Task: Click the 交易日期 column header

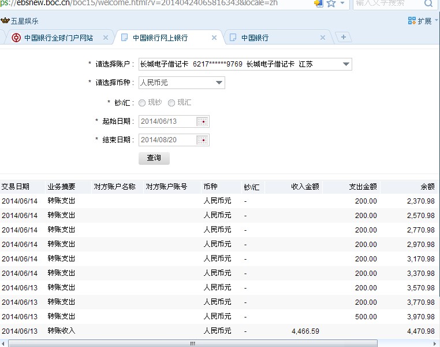Action: (16, 187)
